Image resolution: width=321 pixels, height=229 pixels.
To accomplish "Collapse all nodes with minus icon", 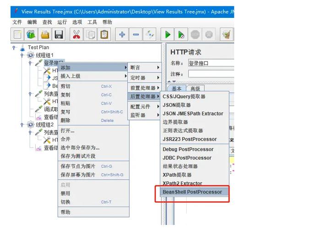I will tap(136, 34).
